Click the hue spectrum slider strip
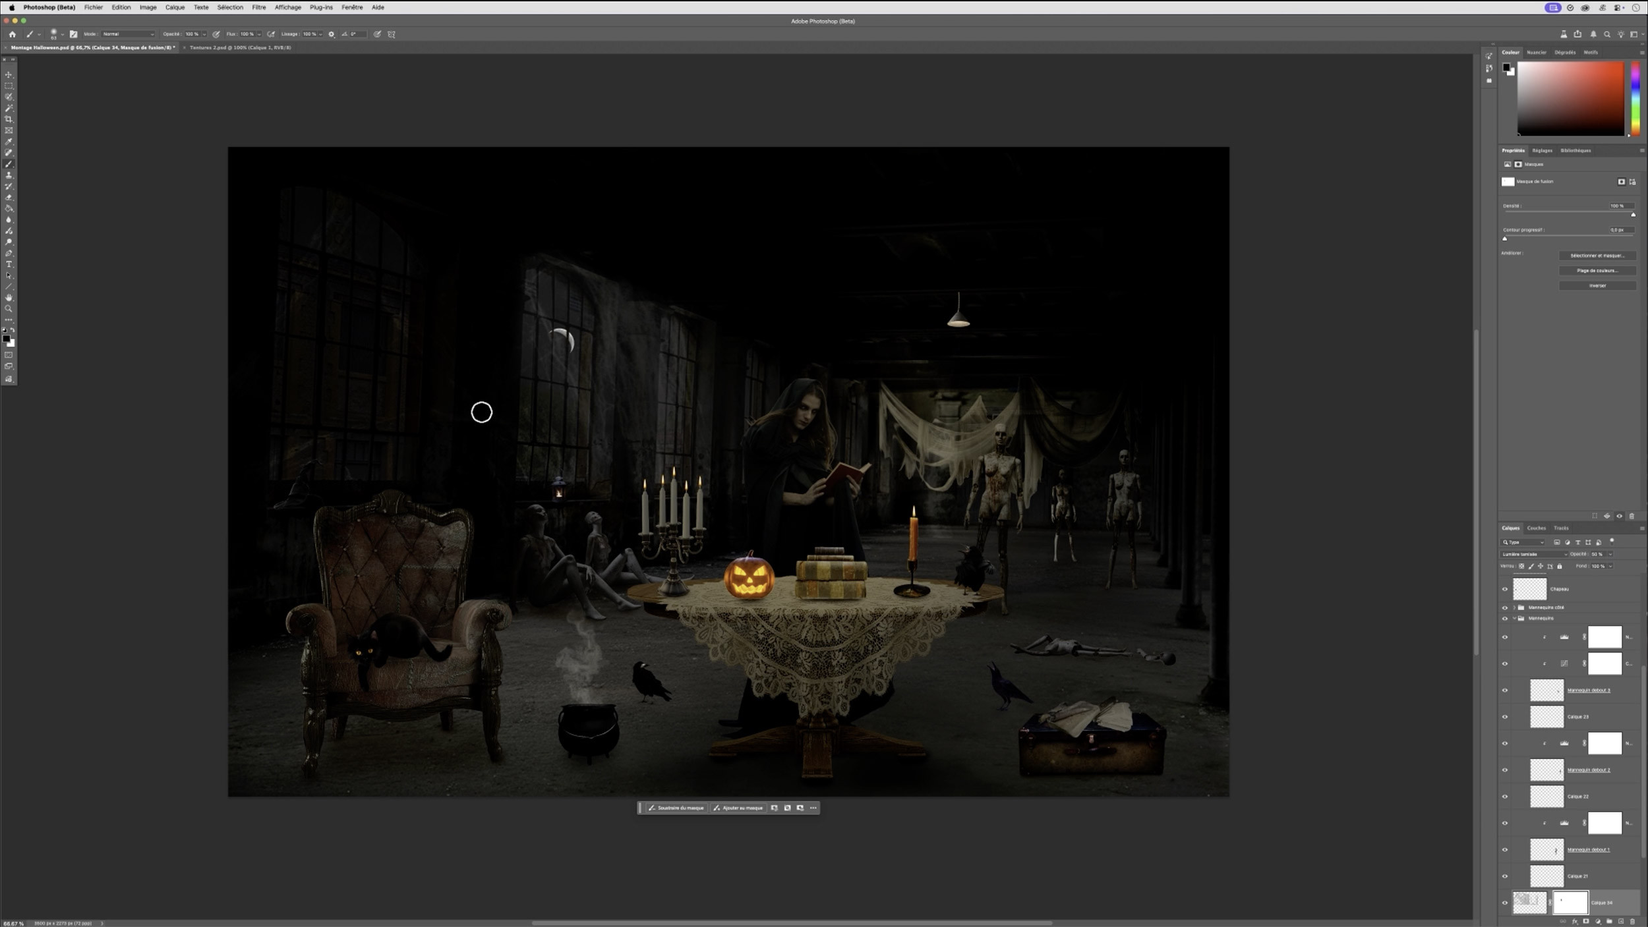Screen dimensions: 1648x927 [x=1635, y=99]
